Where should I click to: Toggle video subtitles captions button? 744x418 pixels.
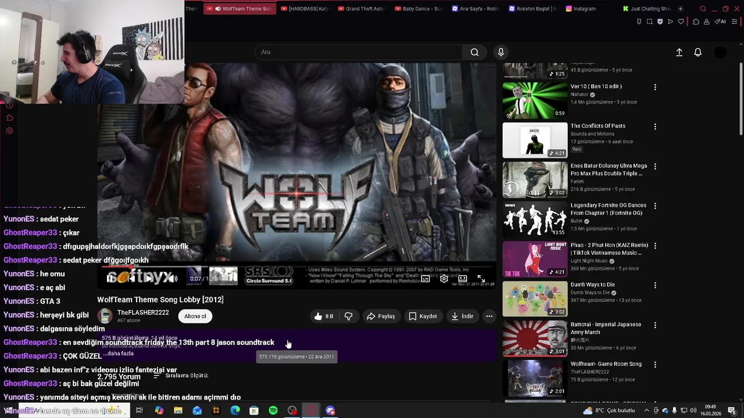[x=425, y=279]
